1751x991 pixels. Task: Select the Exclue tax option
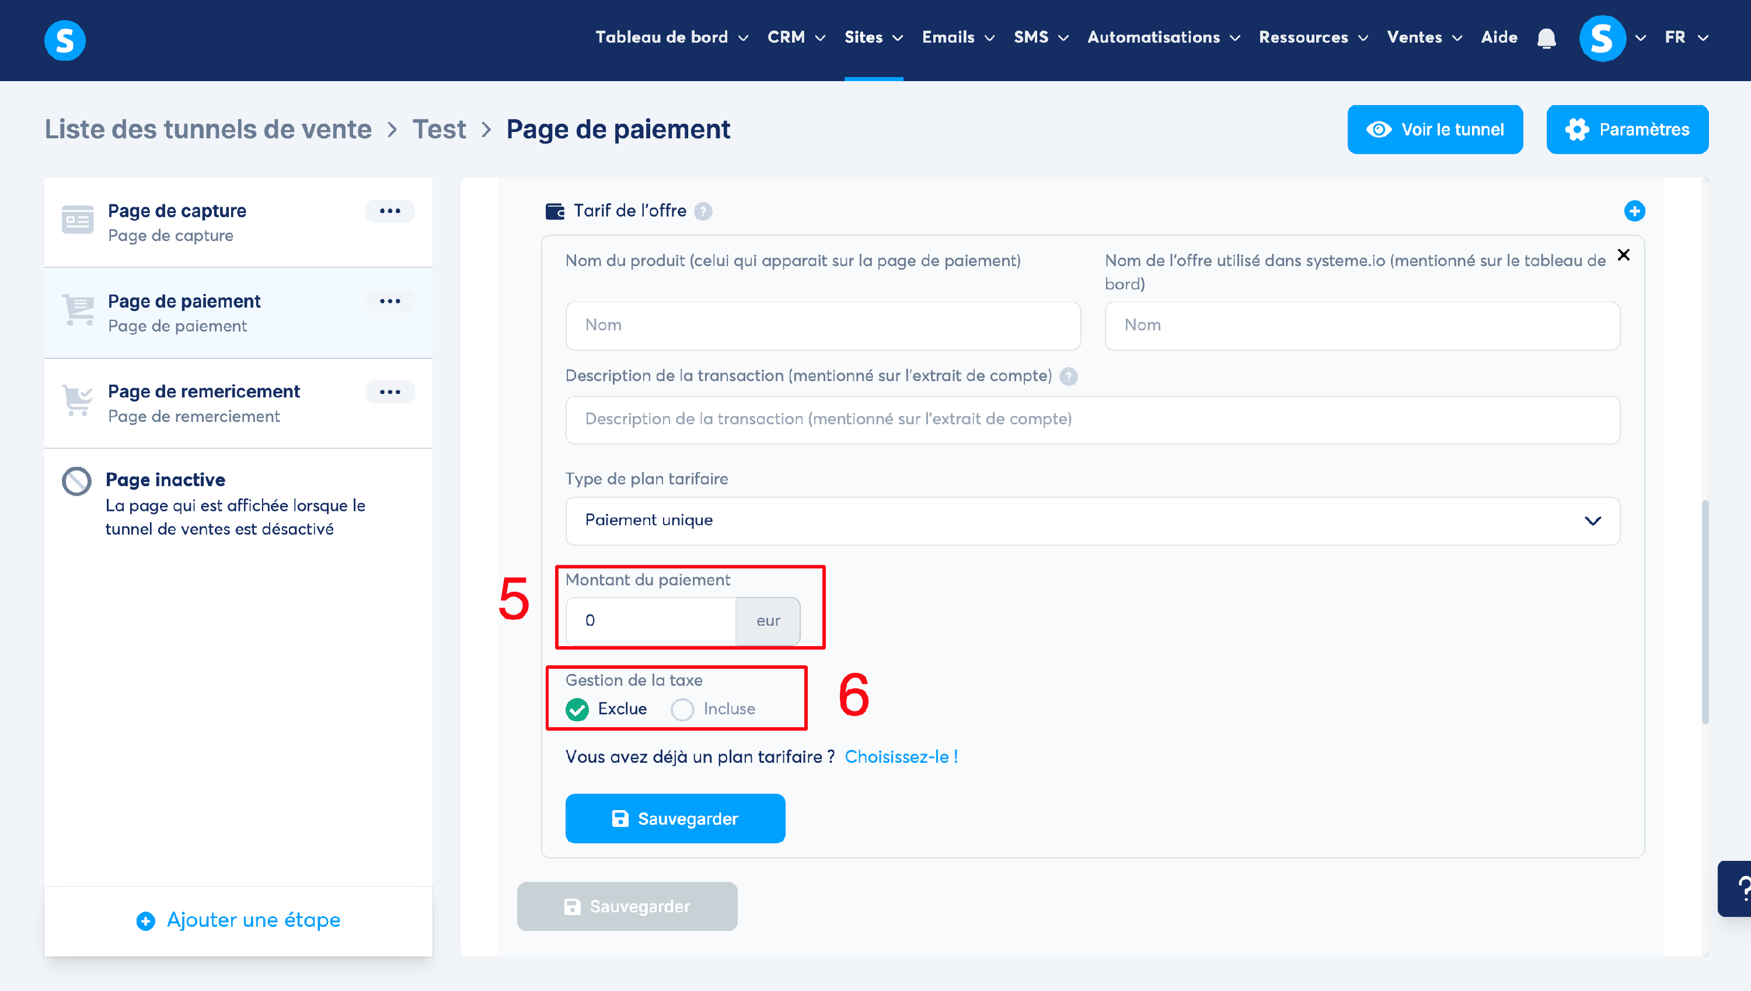tap(577, 709)
